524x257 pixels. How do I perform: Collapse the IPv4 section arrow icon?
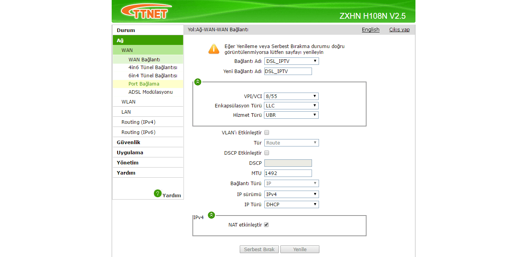[x=211, y=215]
